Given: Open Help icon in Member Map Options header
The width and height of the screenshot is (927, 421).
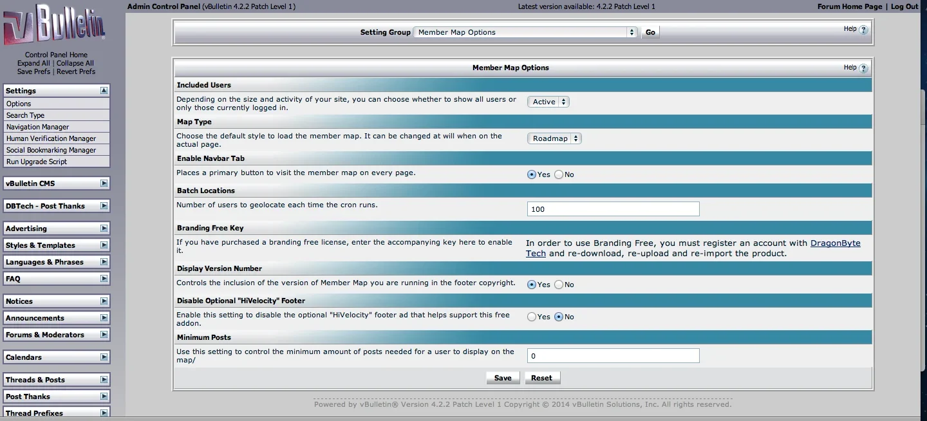Looking at the screenshot, I should point(863,68).
